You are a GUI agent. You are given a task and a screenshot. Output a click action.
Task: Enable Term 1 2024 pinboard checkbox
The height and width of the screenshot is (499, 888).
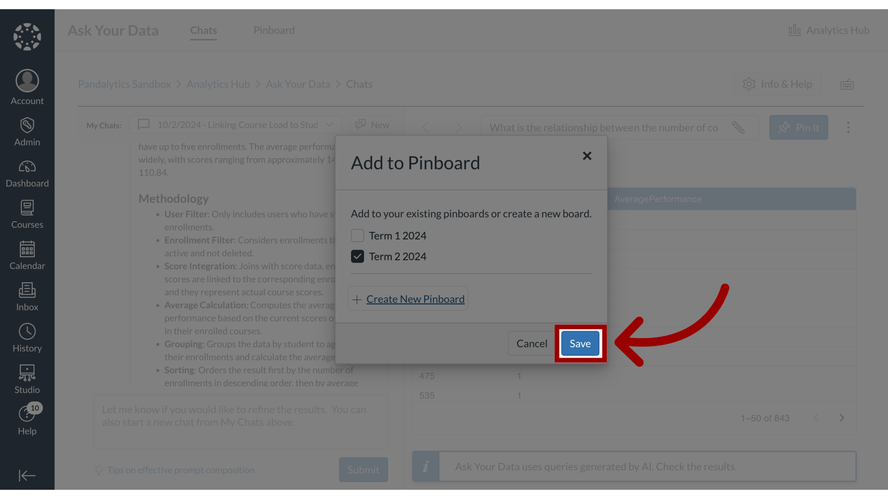(x=358, y=235)
